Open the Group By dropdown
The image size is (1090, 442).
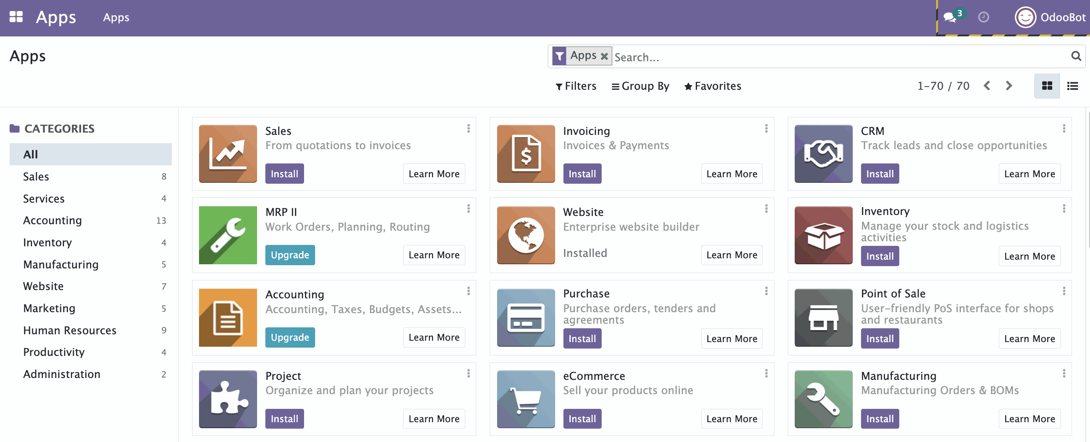point(640,86)
